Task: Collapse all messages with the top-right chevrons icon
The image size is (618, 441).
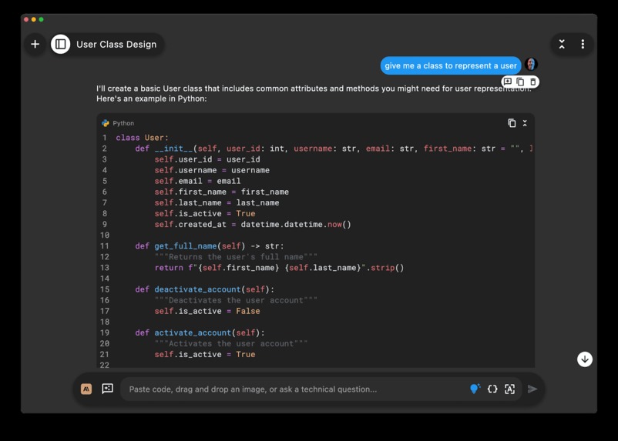Action: pos(562,44)
